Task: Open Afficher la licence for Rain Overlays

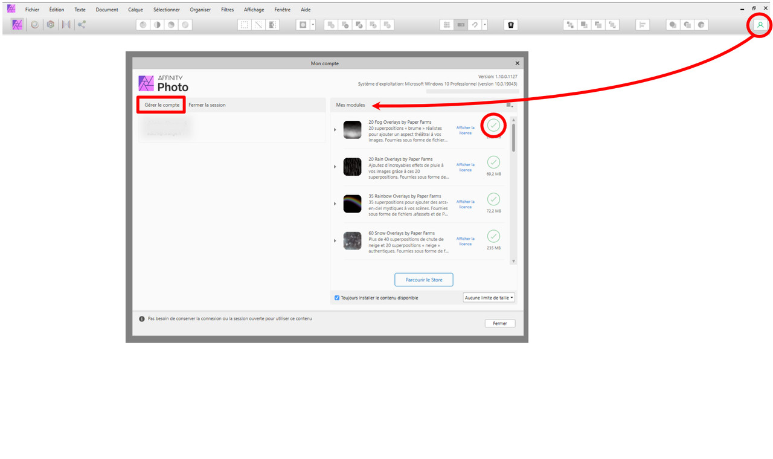Action: coord(465,167)
